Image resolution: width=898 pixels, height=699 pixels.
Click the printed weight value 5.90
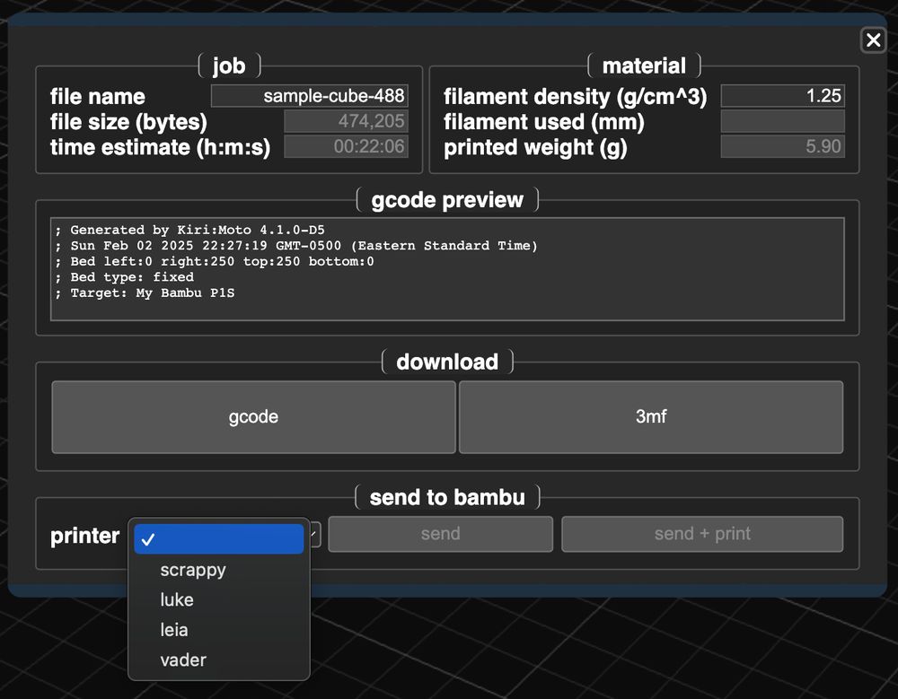pos(783,146)
